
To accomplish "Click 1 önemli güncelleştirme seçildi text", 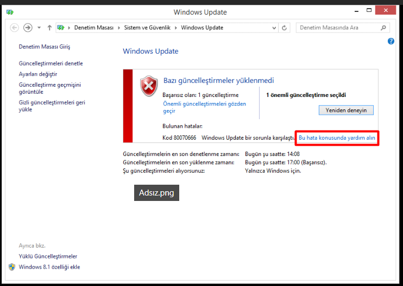I will 306,95.
